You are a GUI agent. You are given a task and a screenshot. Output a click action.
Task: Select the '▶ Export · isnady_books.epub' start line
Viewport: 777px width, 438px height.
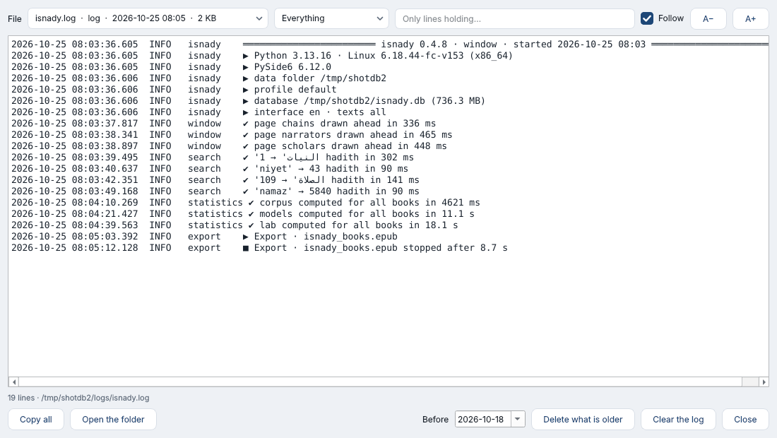204,238
